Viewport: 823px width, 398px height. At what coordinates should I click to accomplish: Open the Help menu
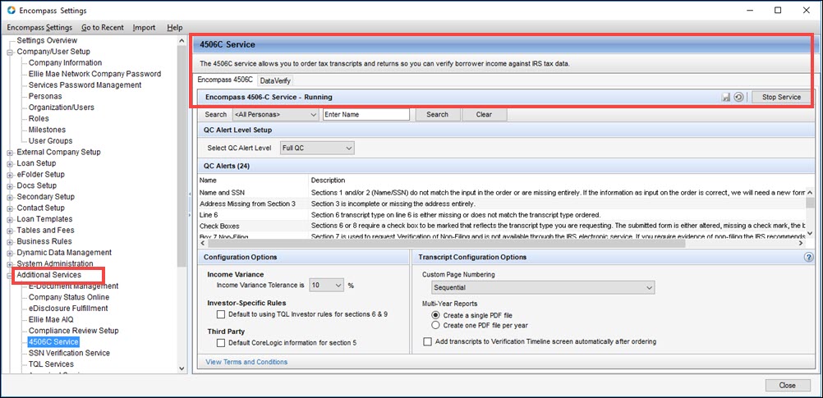174,27
